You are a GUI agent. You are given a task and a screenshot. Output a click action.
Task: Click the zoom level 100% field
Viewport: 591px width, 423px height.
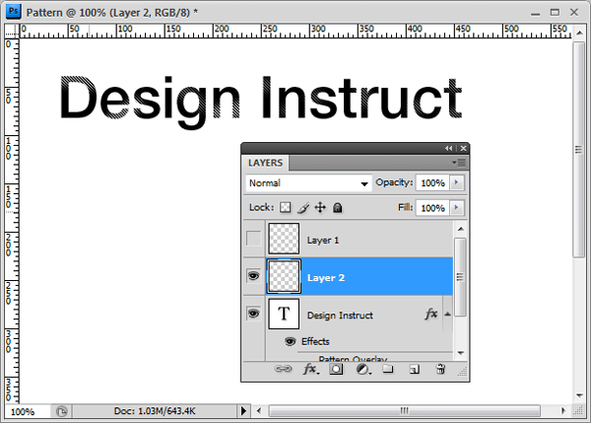(x=27, y=411)
